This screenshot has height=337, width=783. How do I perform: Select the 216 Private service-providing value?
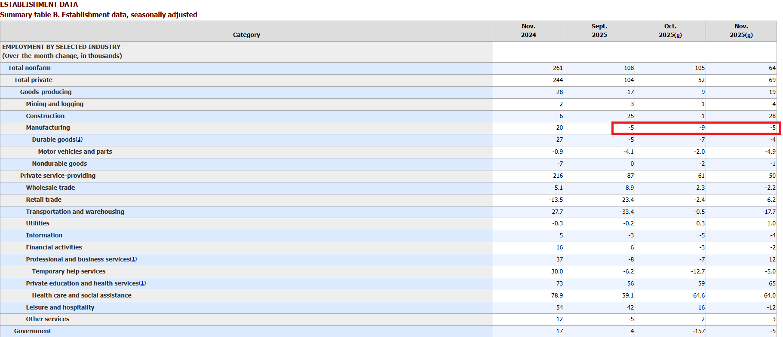[x=558, y=176]
